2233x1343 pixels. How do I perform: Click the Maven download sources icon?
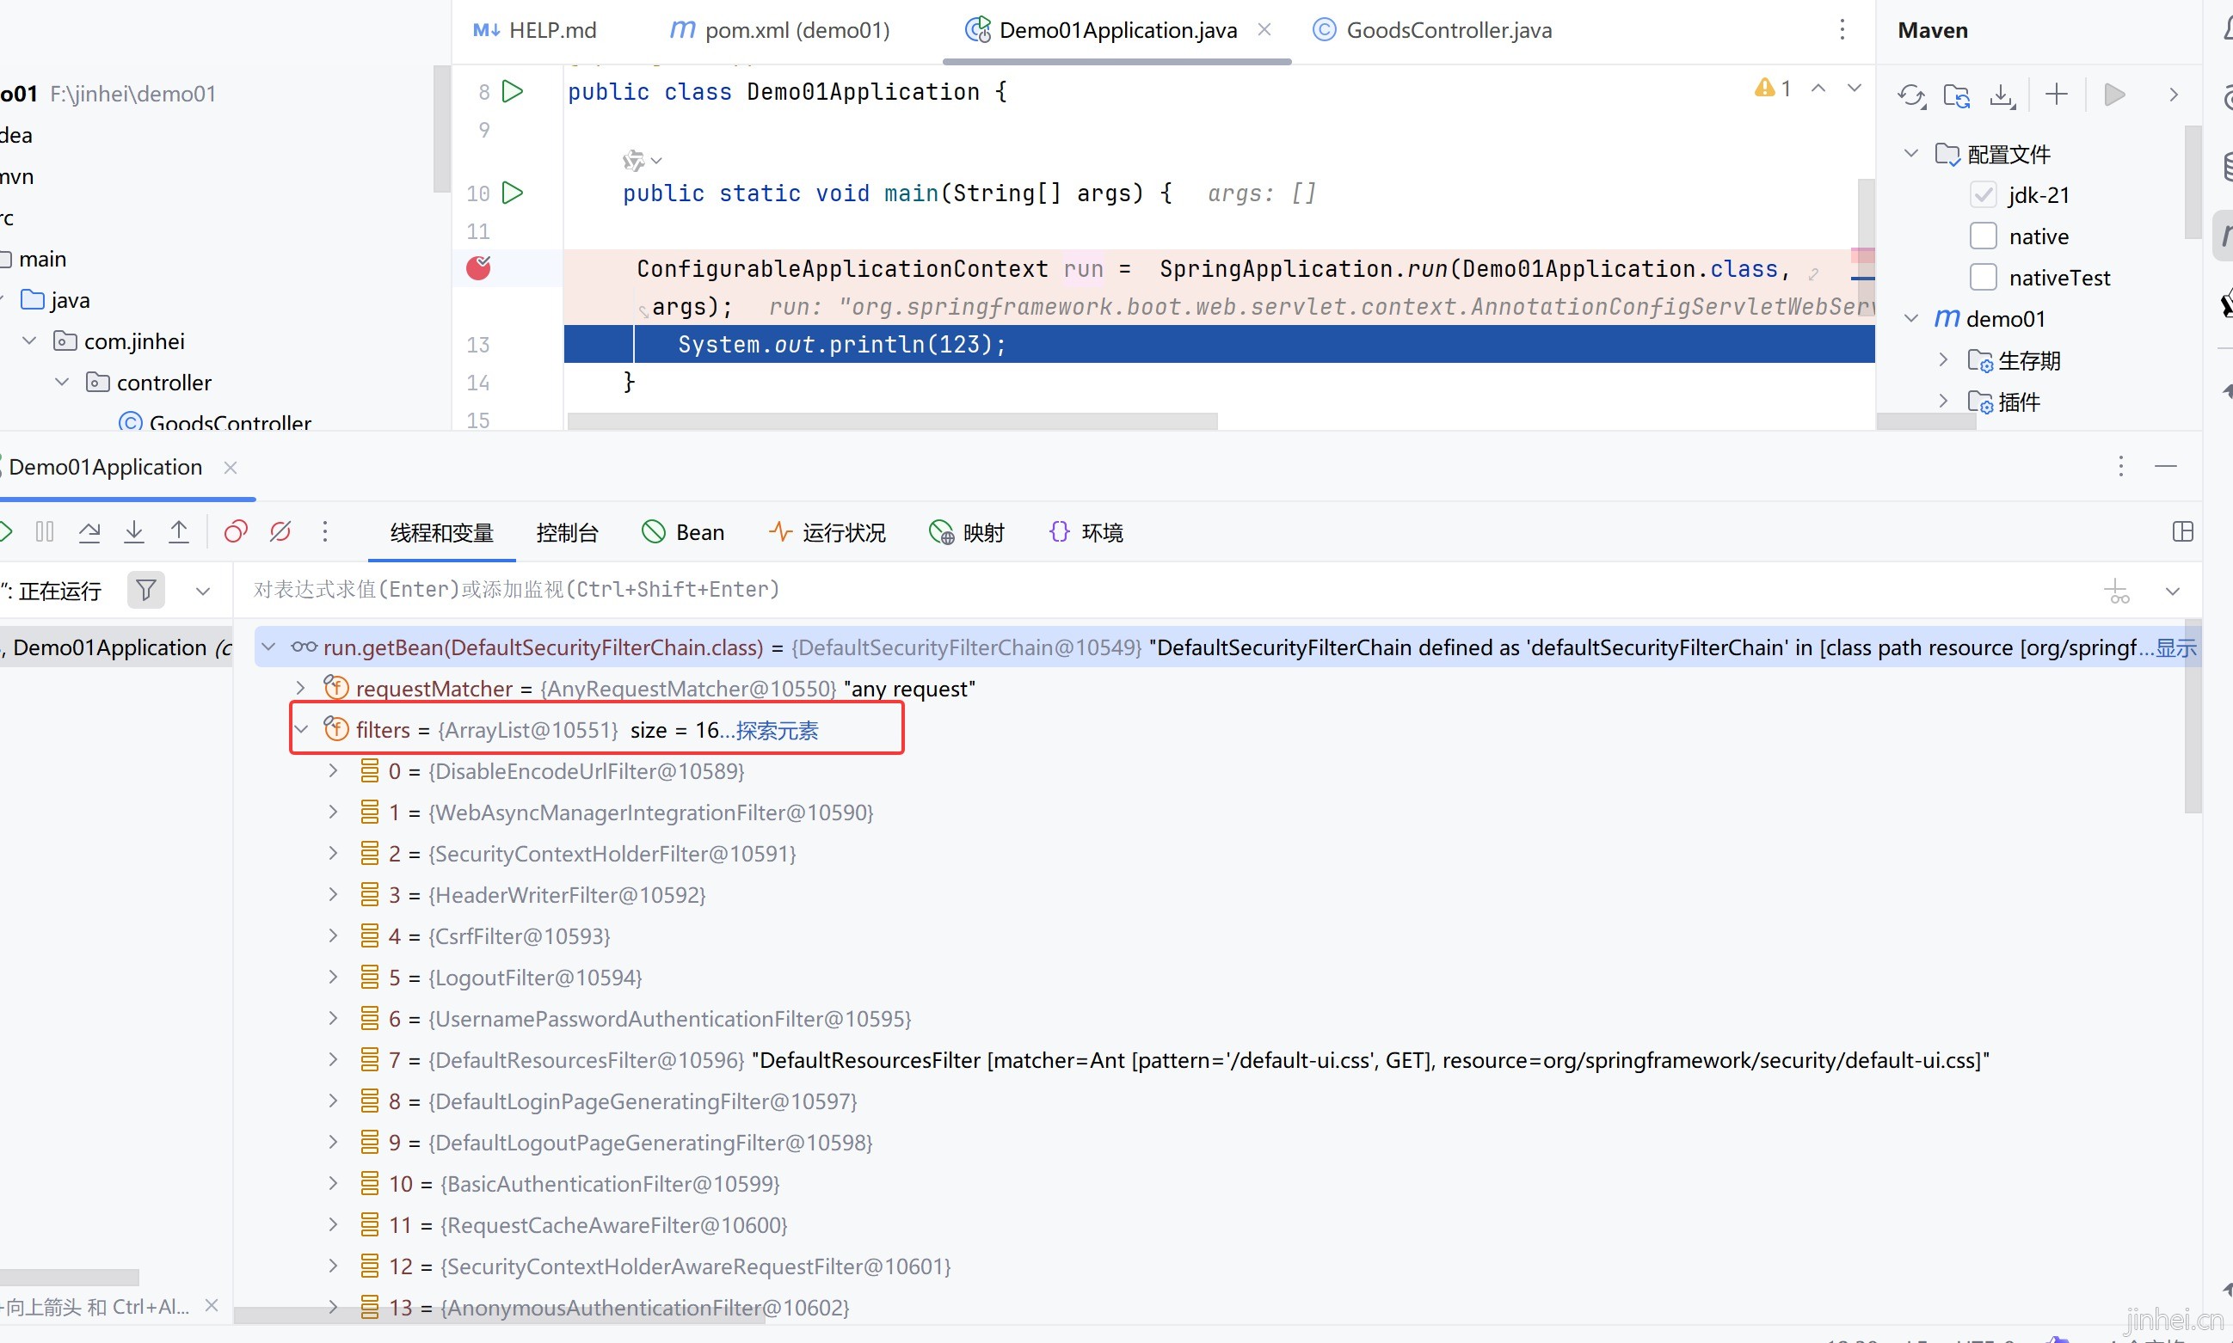pos(2002,95)
